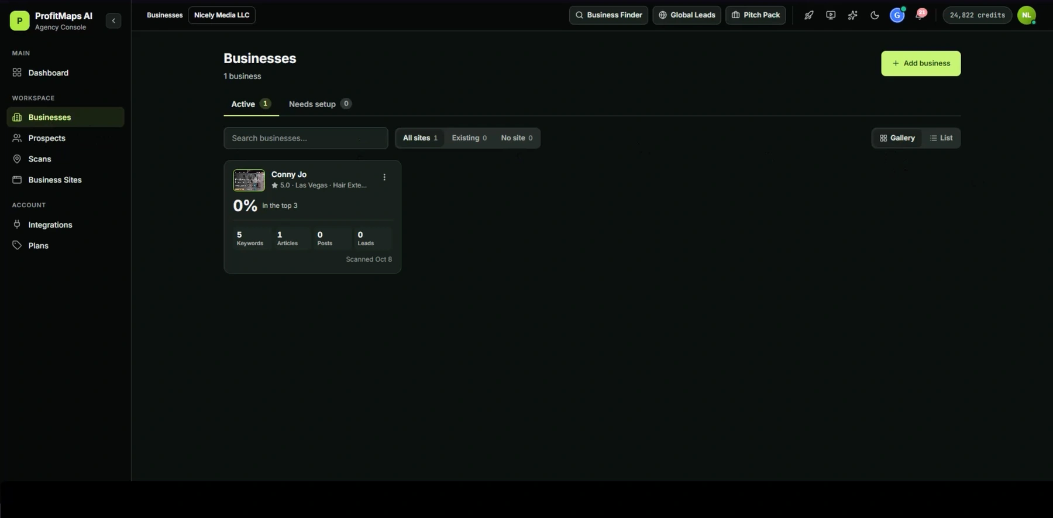Go to Prospects in the sidebar
The image size is (1053, 518).
click(x=66, y=138)
